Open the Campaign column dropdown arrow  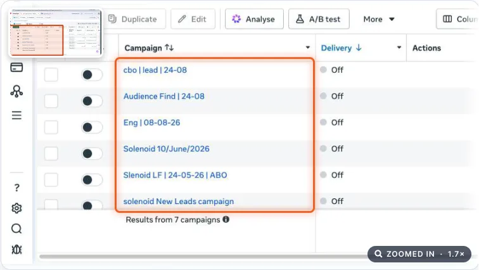[x=308, y=48]
